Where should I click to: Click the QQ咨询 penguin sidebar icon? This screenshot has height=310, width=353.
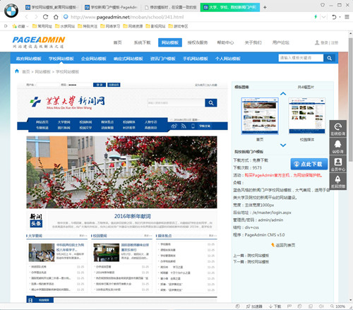337,146
